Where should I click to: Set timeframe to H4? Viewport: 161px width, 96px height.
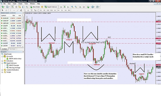click(58, 10)
